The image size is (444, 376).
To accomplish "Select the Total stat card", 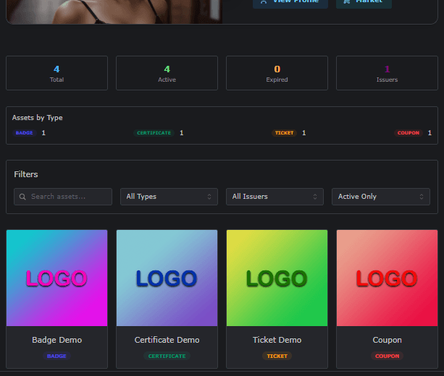I will (x=57, y=73).
